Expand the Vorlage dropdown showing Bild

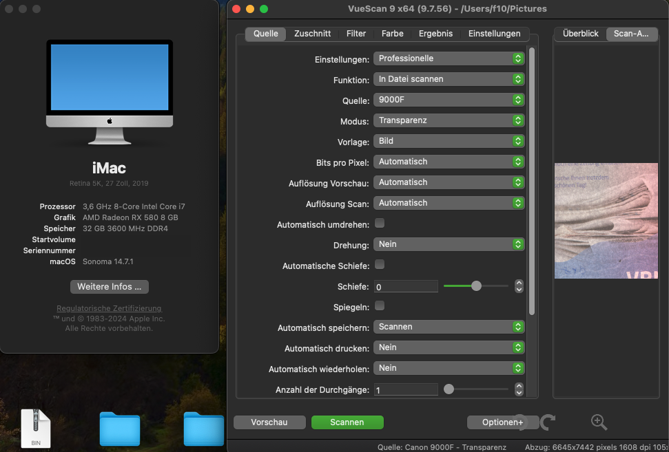tap(449, 140)
